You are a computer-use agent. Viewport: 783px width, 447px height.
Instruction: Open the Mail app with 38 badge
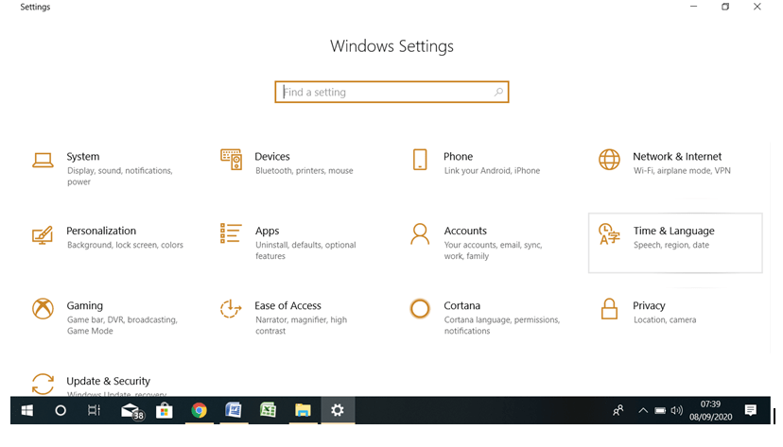(x=131, y=411)
